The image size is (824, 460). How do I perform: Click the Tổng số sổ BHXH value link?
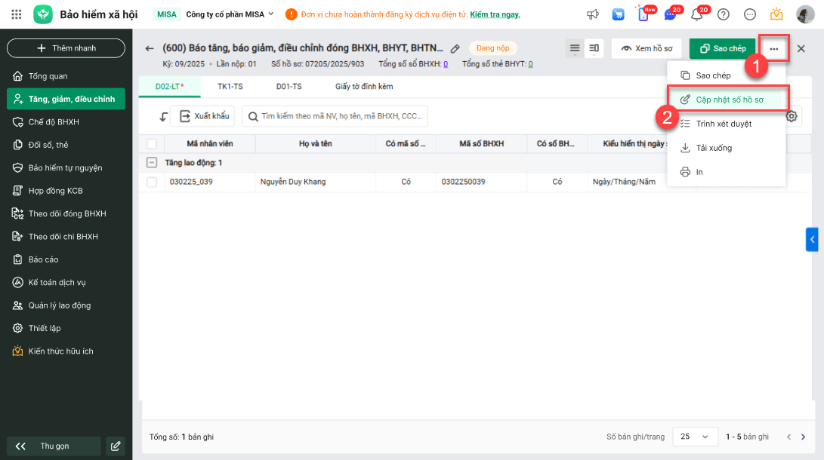coord(446,64)
